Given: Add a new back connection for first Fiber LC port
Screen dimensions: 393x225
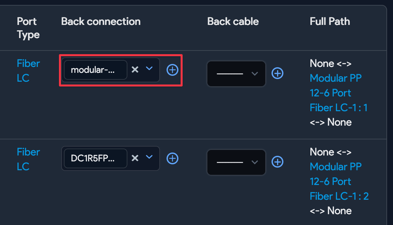Looking at the screenshot, I should [x=172, y=70].
